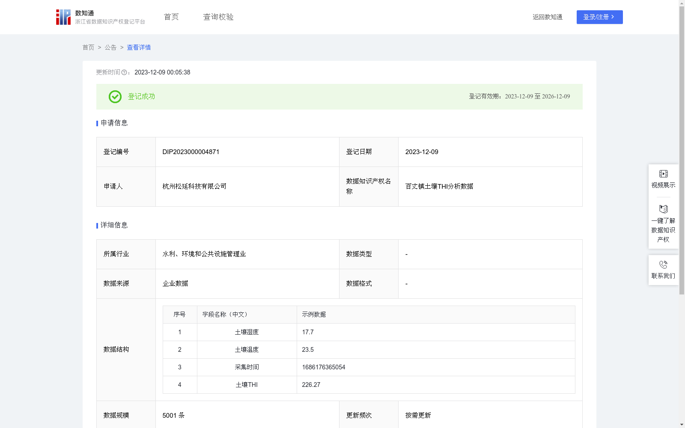Click the scrollbar up arrow

[x=682, y=3]
